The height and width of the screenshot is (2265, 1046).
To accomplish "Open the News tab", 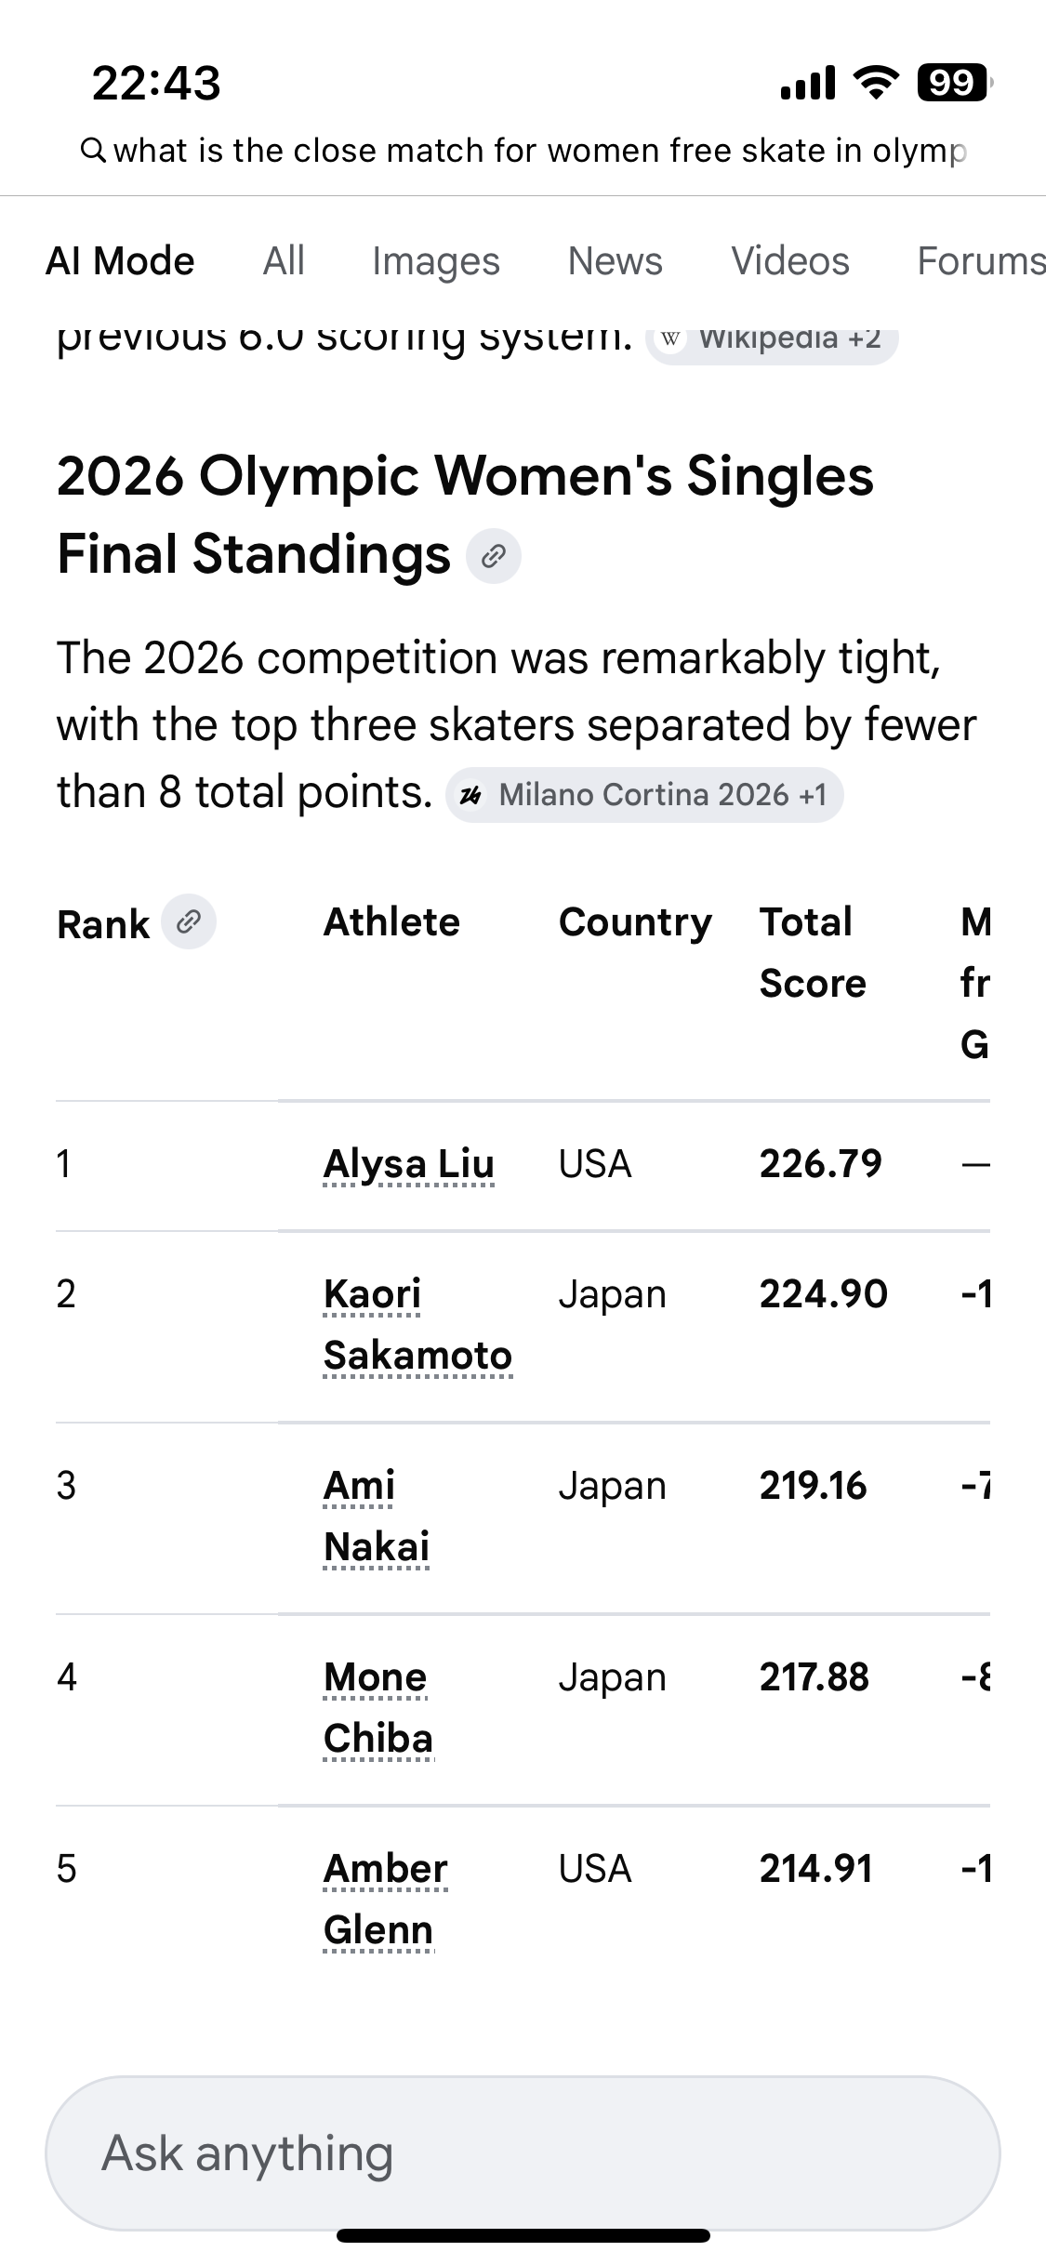I will tap(616, 261).
